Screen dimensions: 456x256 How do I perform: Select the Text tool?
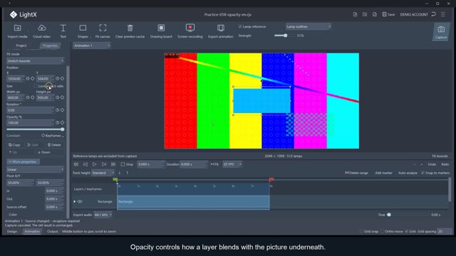[63, 31]
